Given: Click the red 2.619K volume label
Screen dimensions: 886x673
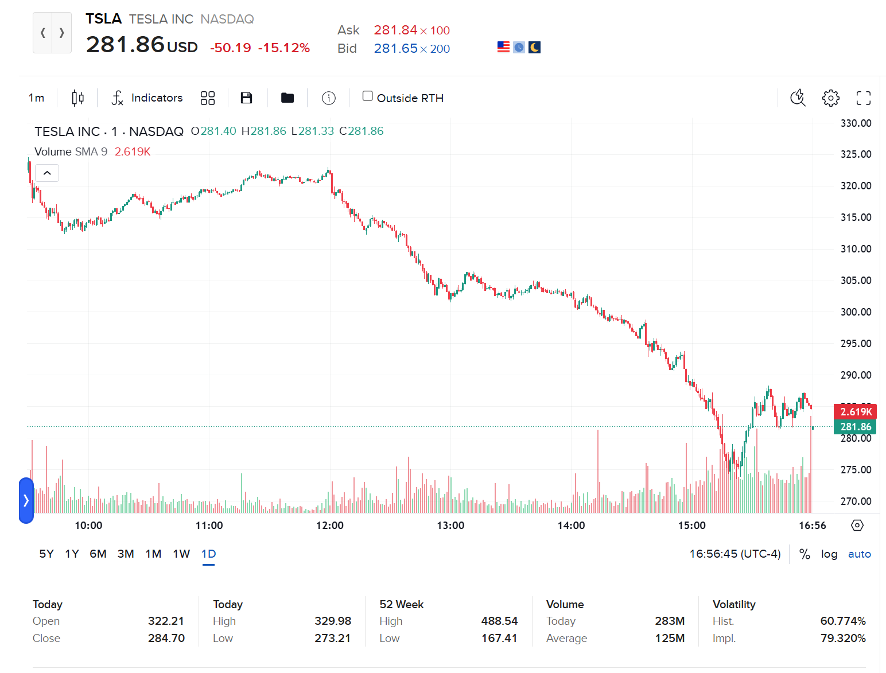Looking at the screenshot, I should [856, 412].
